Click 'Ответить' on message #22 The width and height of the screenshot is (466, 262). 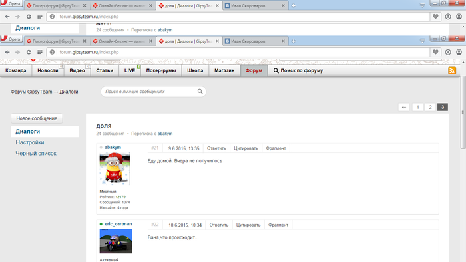click(x=219, y=225)
